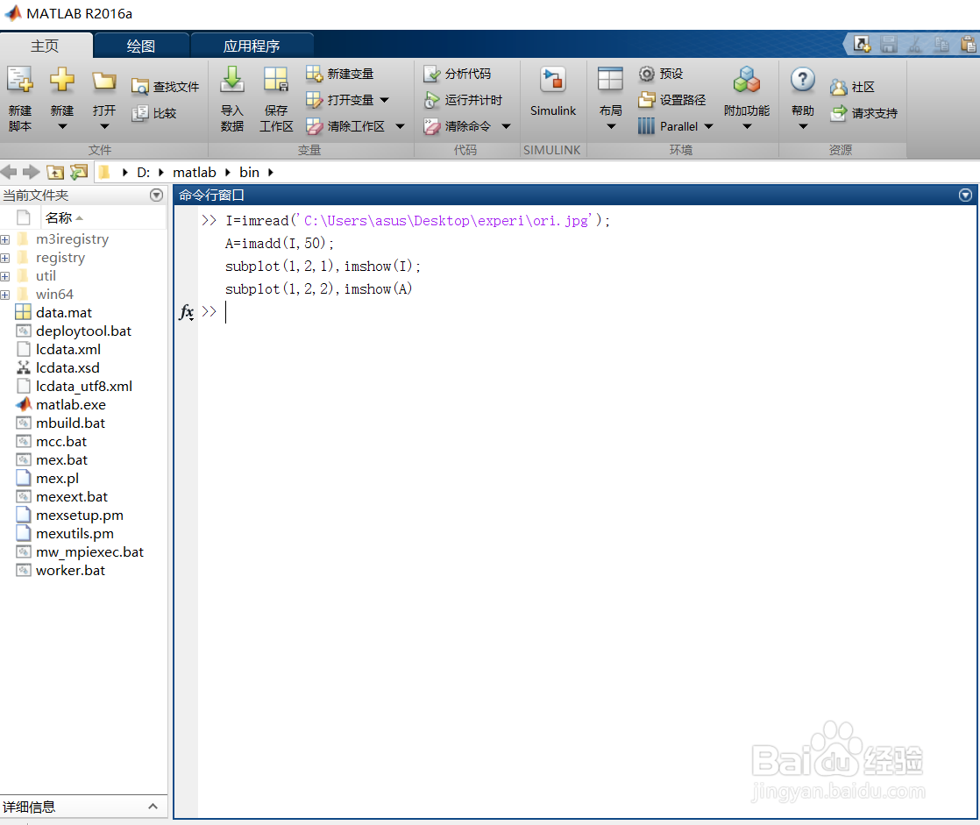Click the Clear Workspace (清除工作区) icon
The width and height of the screenshot is (980, 825).
pyautogui.click(x=314, y=126)
